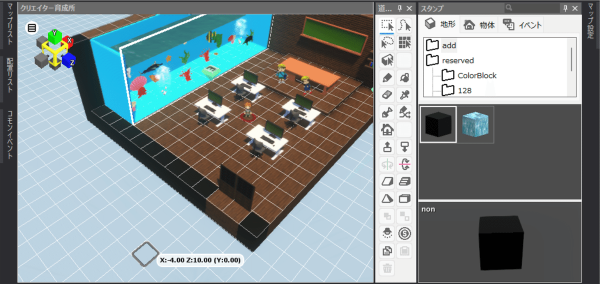
Task: Select the black block stamp thumbnail
Action: tap(438, 124)
